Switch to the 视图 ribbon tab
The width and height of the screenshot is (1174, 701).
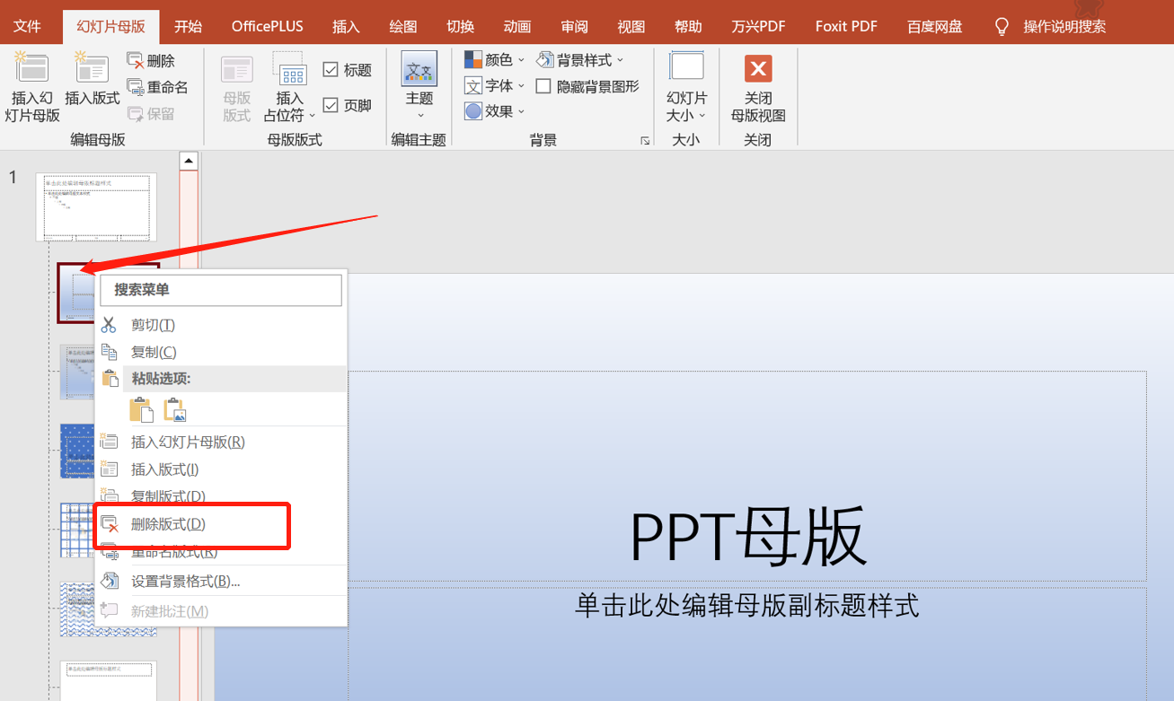coord(631,26)
